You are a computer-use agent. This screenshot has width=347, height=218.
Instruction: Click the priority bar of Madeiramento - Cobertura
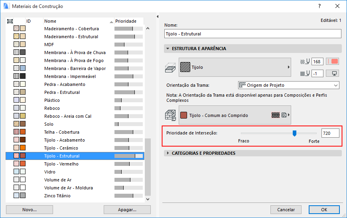(x=128, y=29)
